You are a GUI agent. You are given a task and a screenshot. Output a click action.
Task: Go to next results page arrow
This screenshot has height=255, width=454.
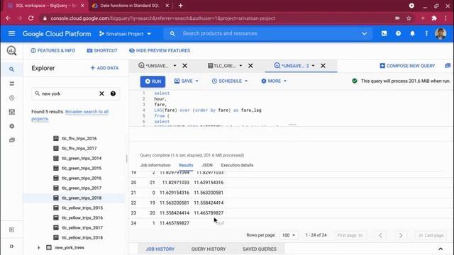401,235
